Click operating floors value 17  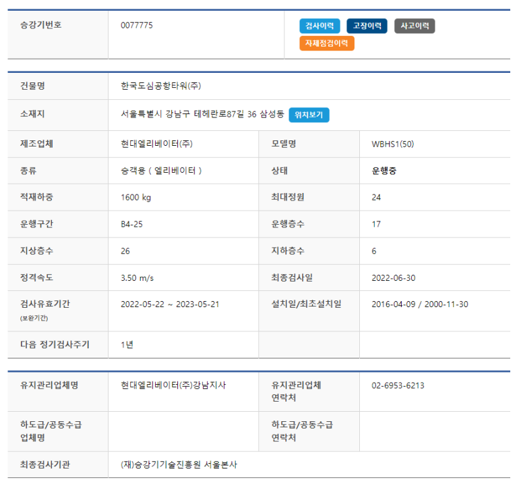coord(376,224)
